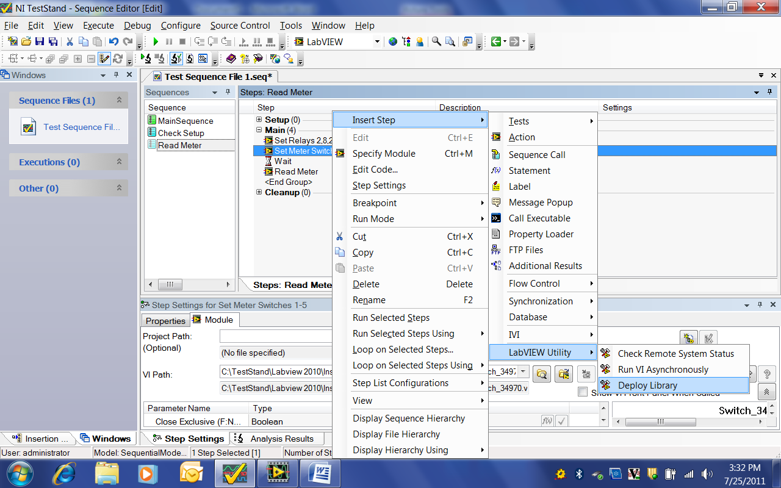The image size is (781, 488).
Task: Switch to the Properties tab
Action: pyautogui.click(x=165, y=321)
